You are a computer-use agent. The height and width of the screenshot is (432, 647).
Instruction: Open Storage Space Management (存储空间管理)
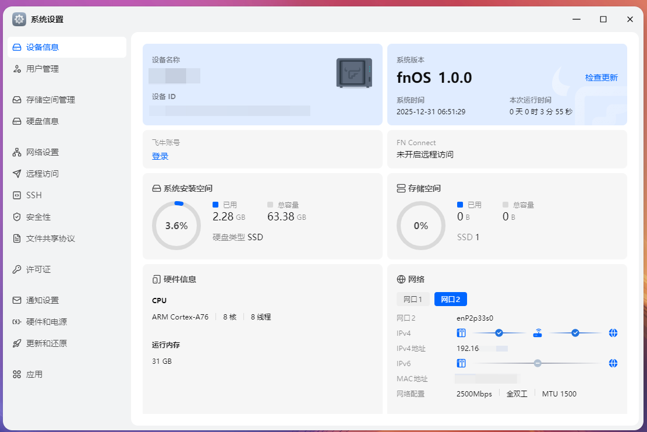point(50,100)
